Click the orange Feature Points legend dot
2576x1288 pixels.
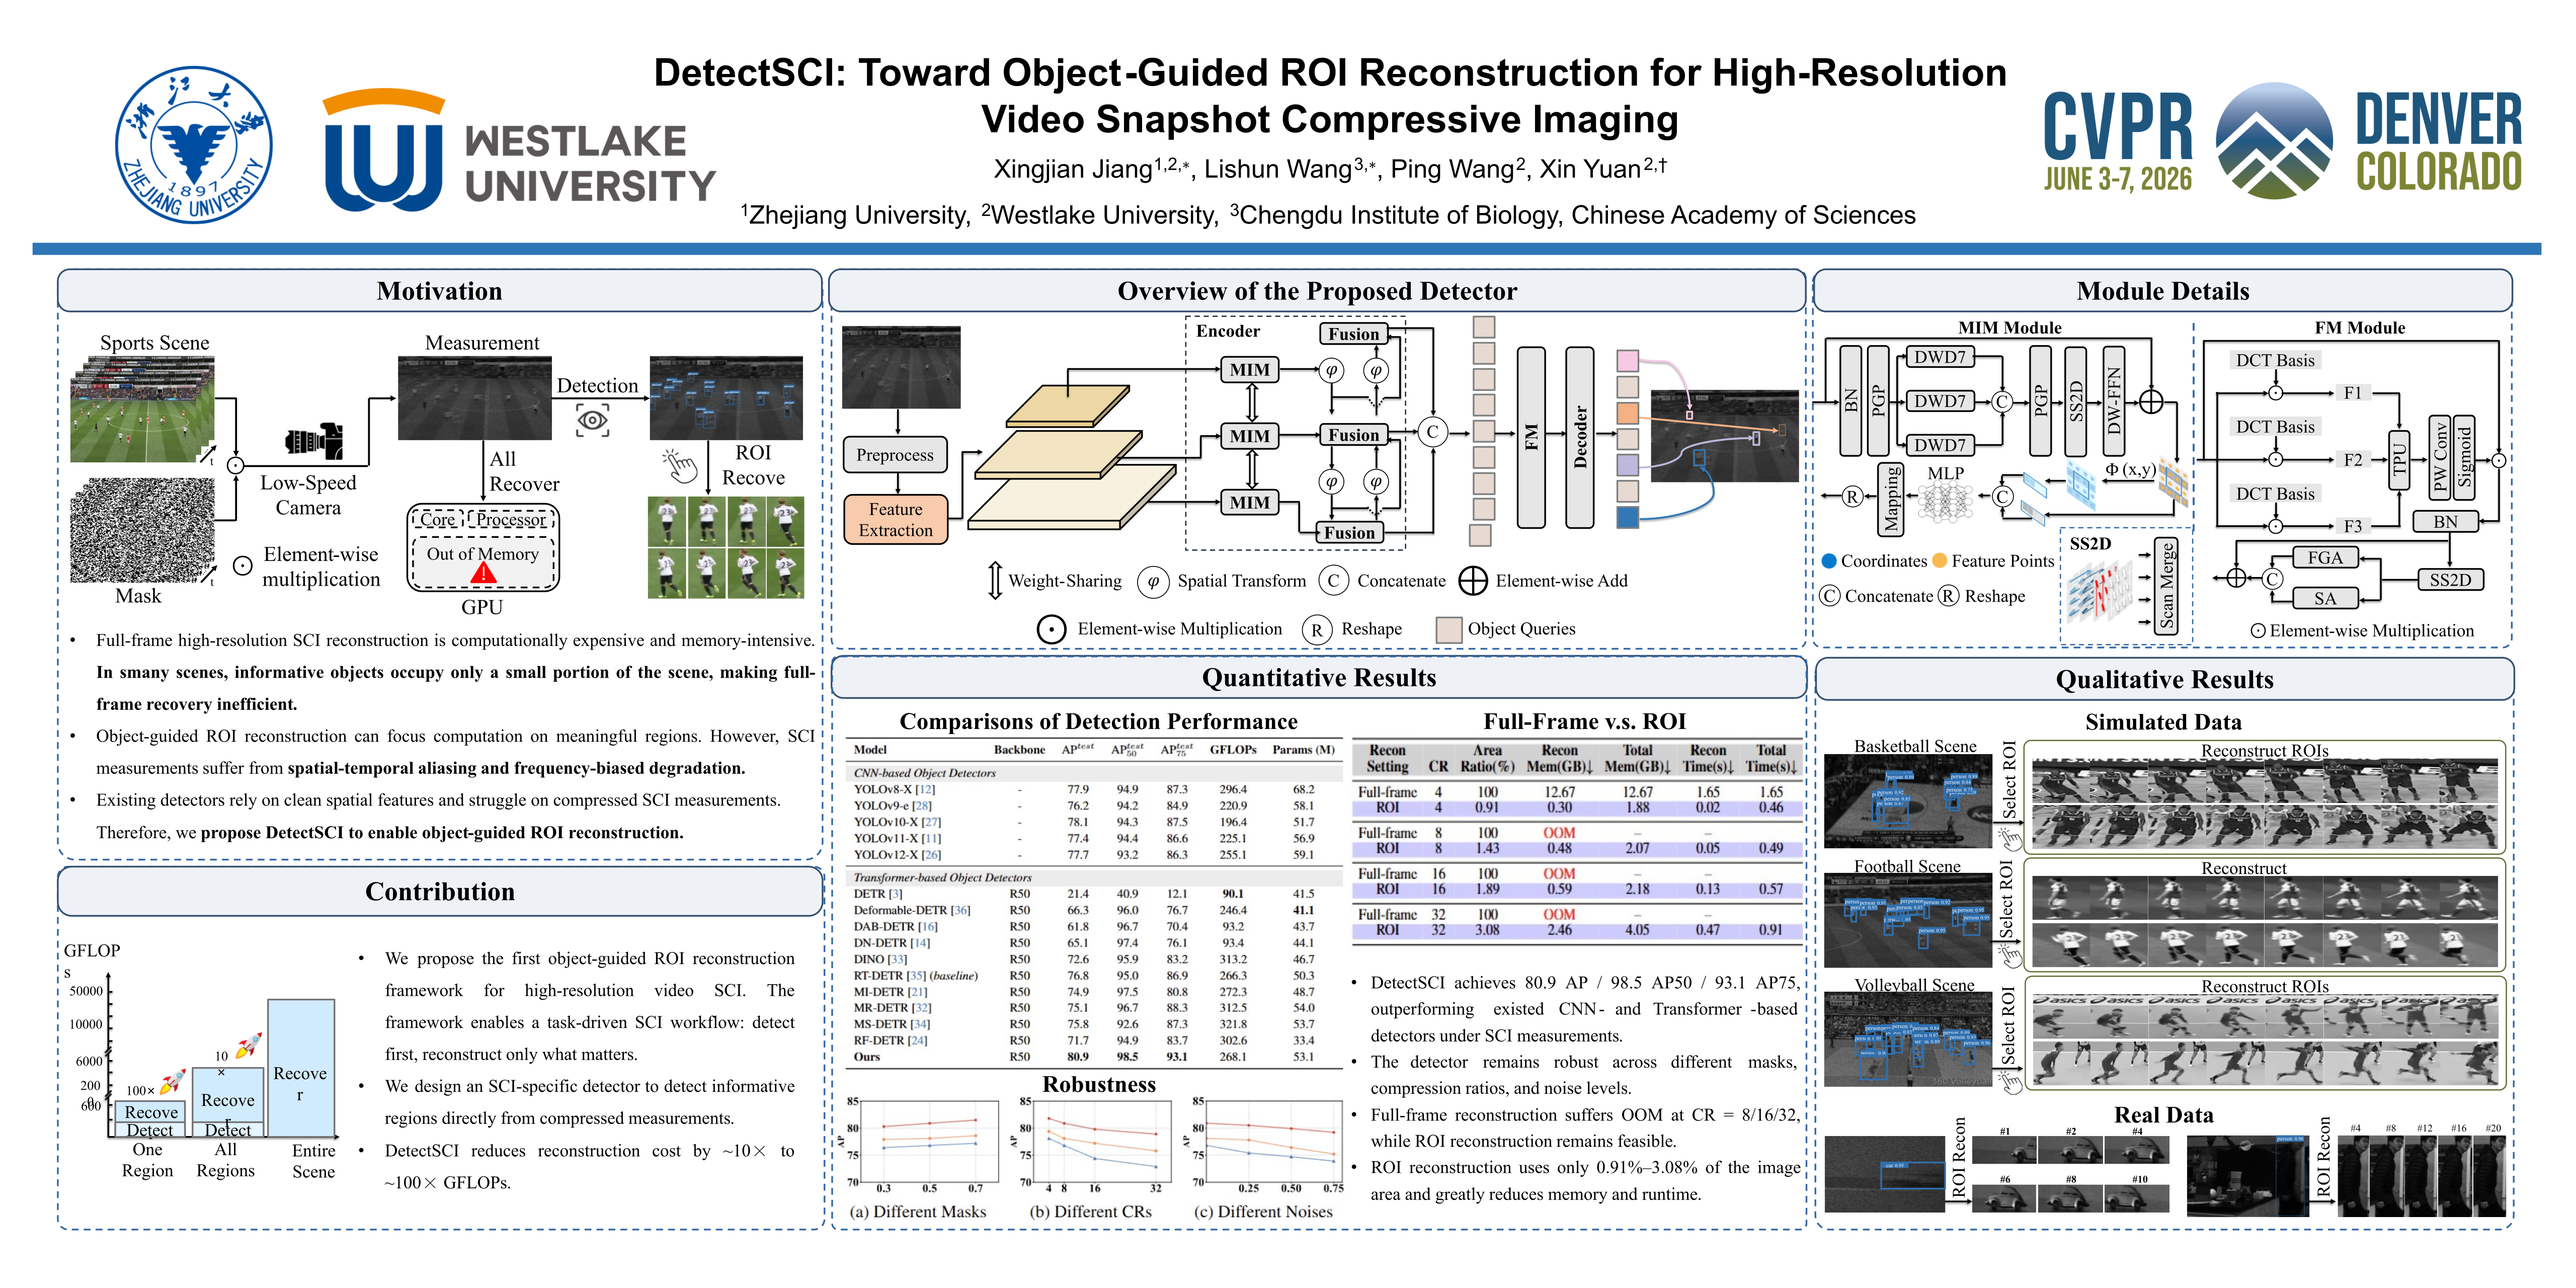[1940, 561]
